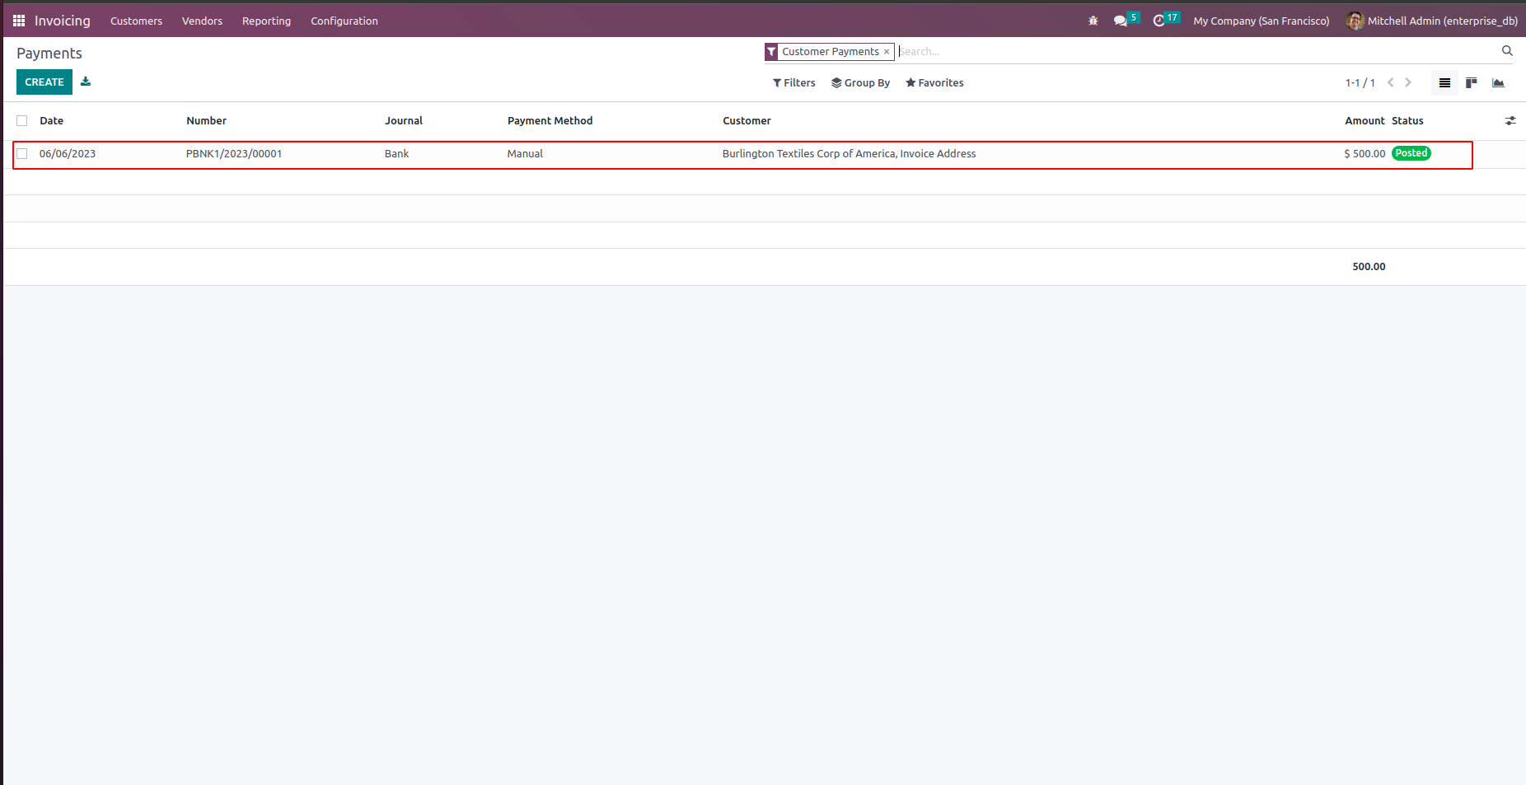Open the Customers menu

pyautogui.click(x=136, y=21)
